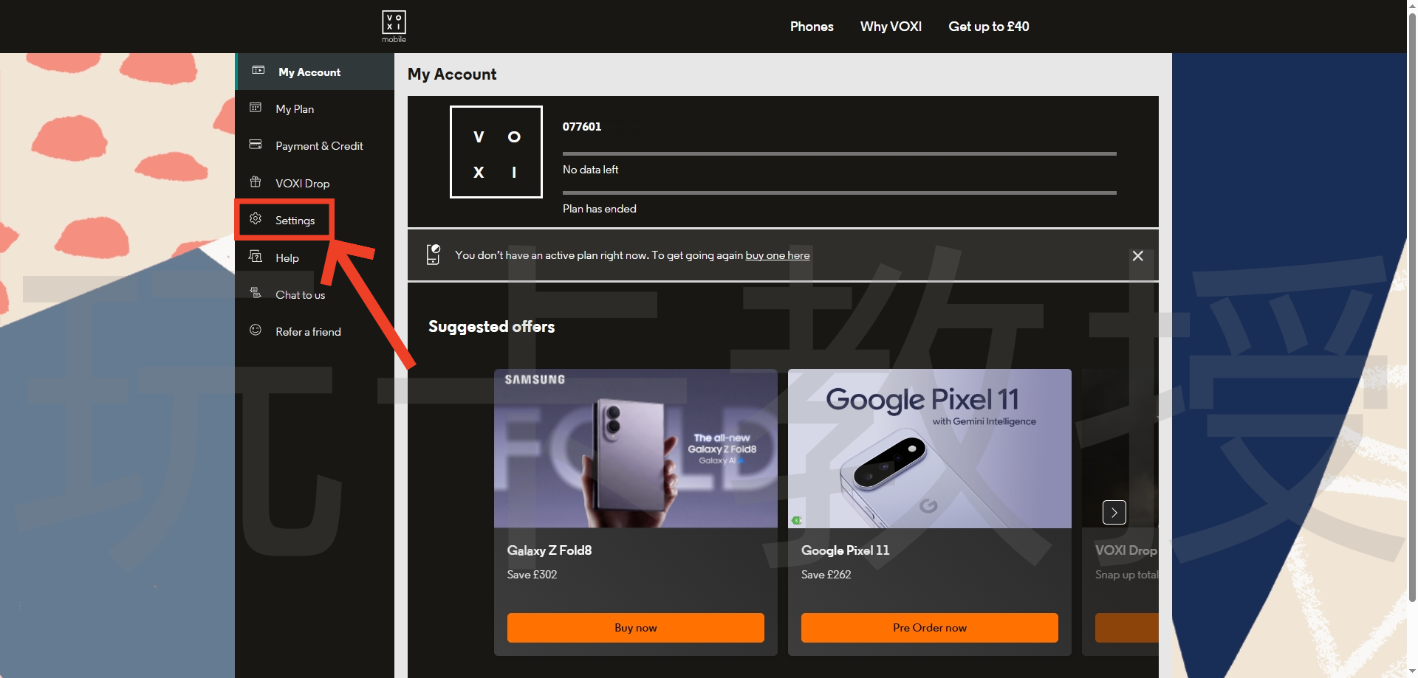The height and width of the screenshot is (678, 1418).
Task: Click the Settings gear icon
Action: (256, 219)
